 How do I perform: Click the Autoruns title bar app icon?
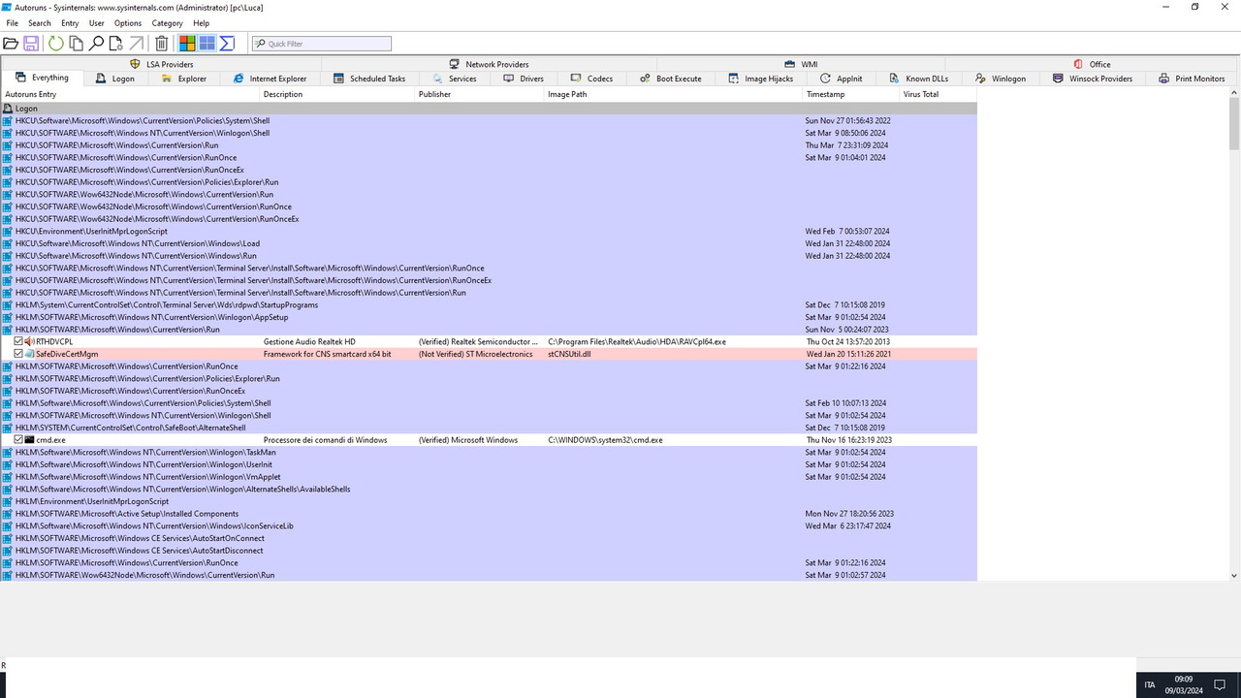click(x=7, y=7)
